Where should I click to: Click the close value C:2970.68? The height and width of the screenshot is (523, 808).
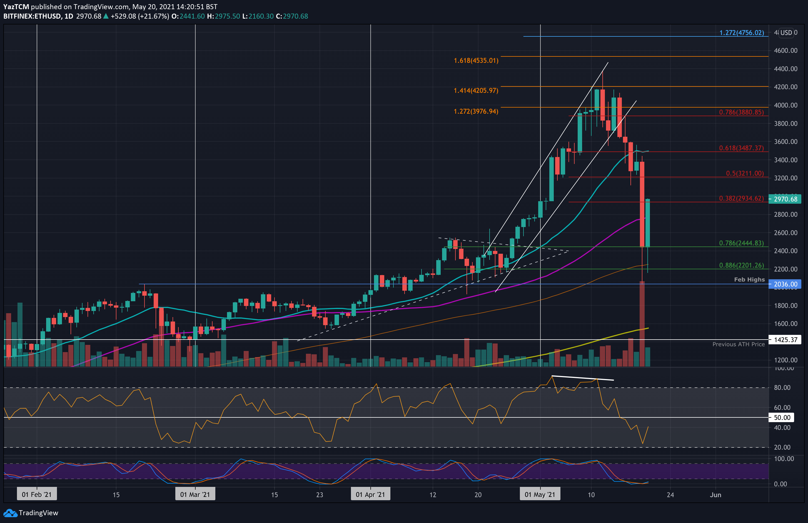tap(292, 16)
